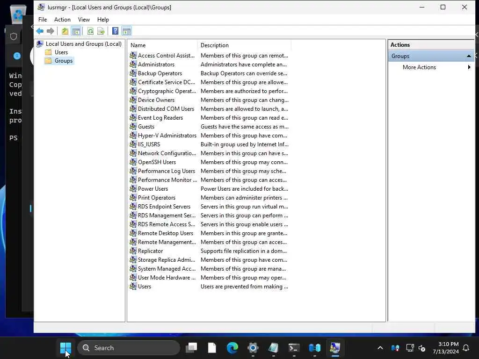Select the Remote Management... group

tap(167, 242)
